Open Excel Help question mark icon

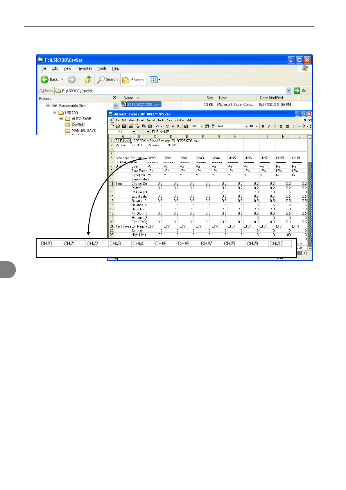pyautogui.click(x=207, y=126)
